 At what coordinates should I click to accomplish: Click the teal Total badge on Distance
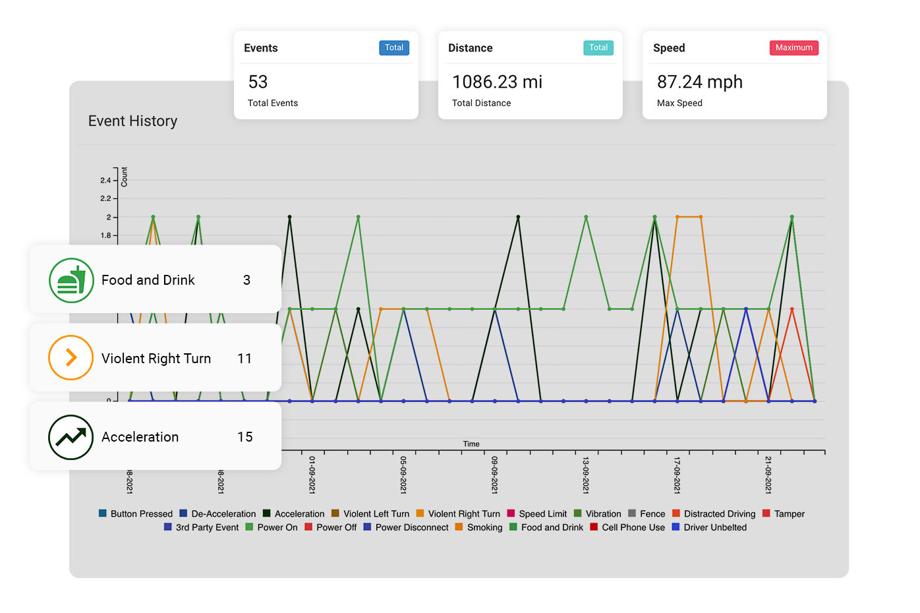[598, 47]
